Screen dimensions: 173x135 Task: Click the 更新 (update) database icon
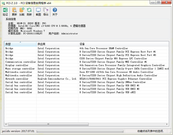(14, 10)
